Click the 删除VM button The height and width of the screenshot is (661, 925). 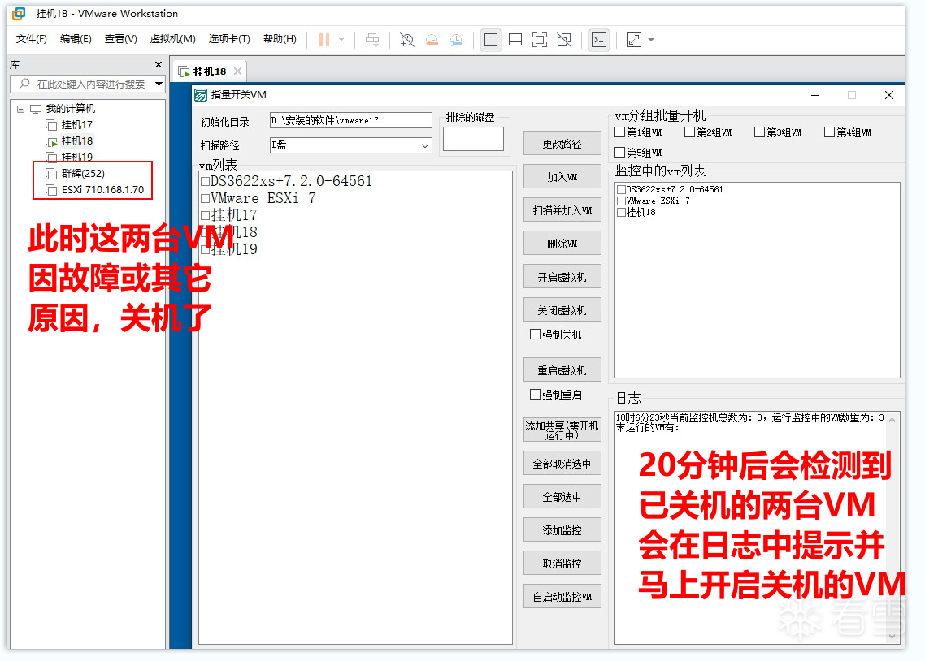[562, 244]
